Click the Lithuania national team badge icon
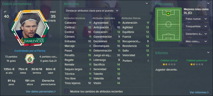Image resolution: width=213 pixels, height=96 pixels. (30, 59)
